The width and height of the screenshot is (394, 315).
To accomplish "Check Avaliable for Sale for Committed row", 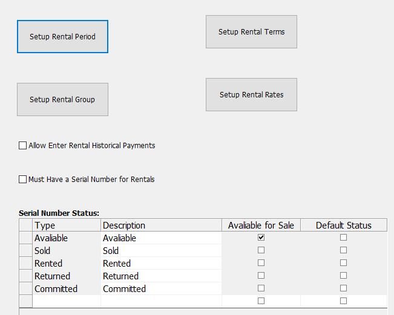I will coord(261,288).
